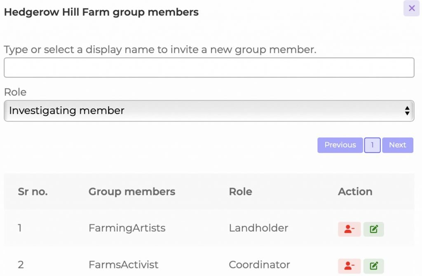Click the Role dropdown arrows

407,110
